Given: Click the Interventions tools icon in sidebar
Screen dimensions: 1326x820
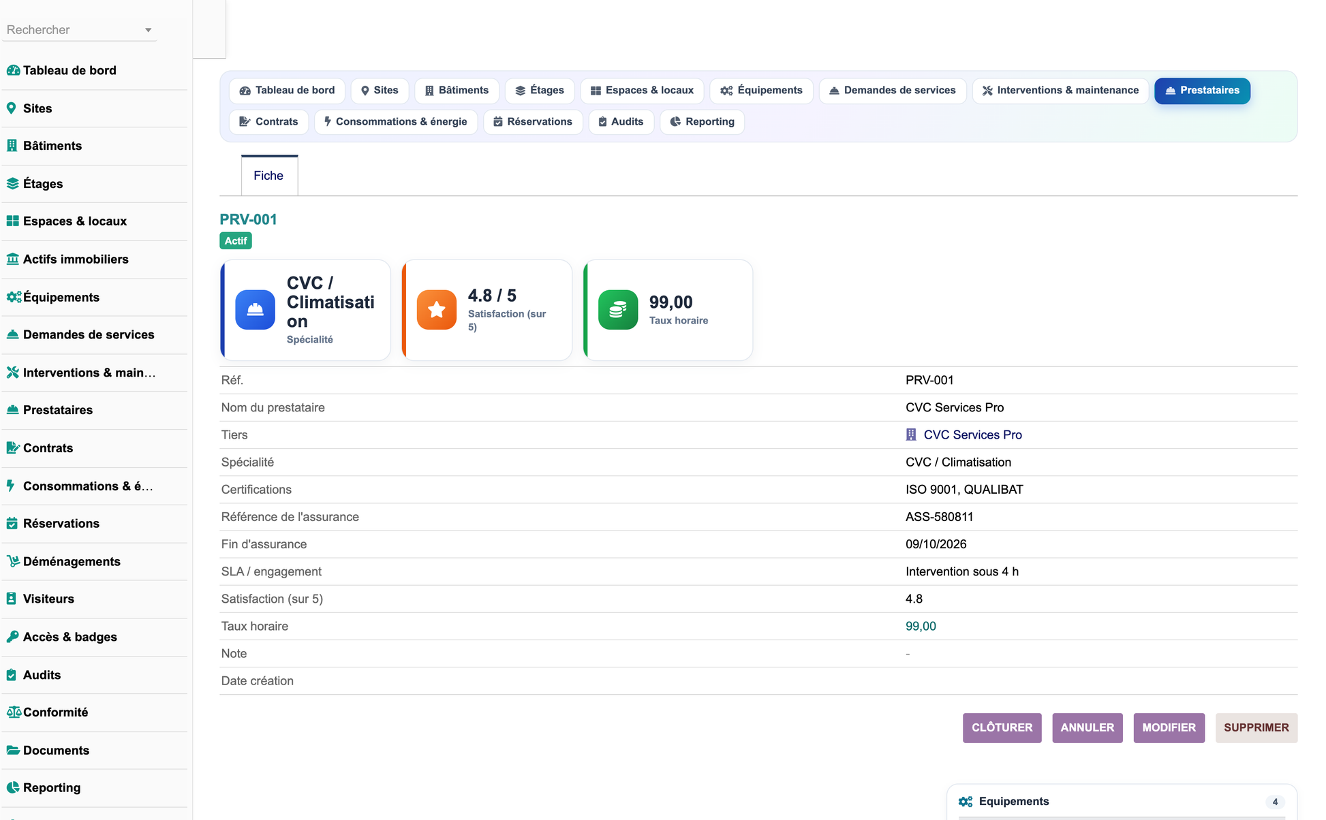Looking at the screenshot, I should coord(13,373).
